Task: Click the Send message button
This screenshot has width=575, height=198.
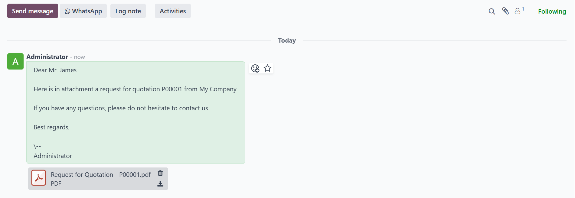Action: [33, 11]
